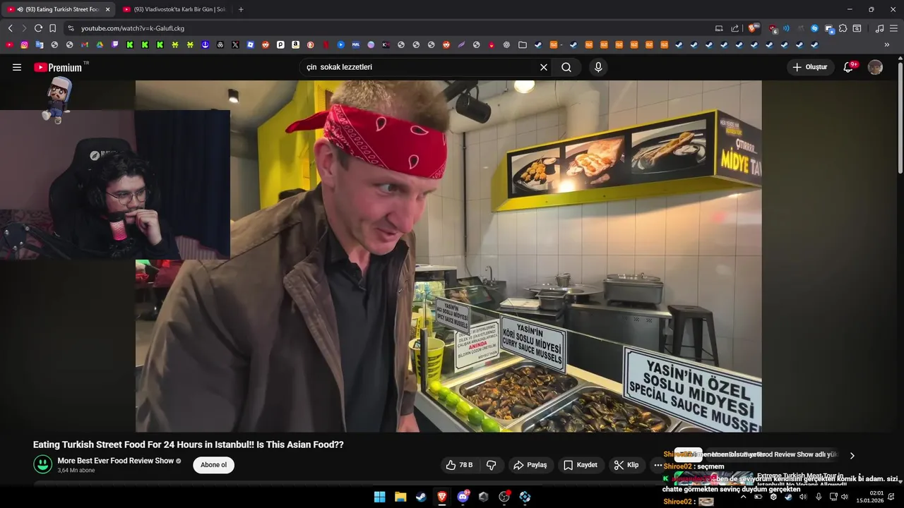Switch to the Eating Turkish Street Food tab
The image size is (904, 508).
pyautogui.click(x=56, y=9)
